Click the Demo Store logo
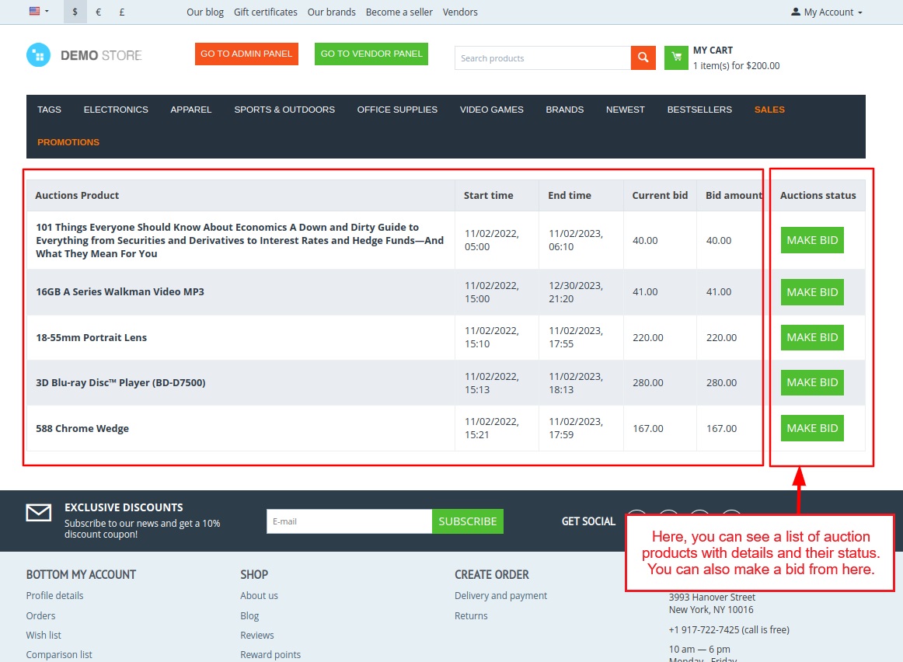903x662 pixels. [84, 55]
